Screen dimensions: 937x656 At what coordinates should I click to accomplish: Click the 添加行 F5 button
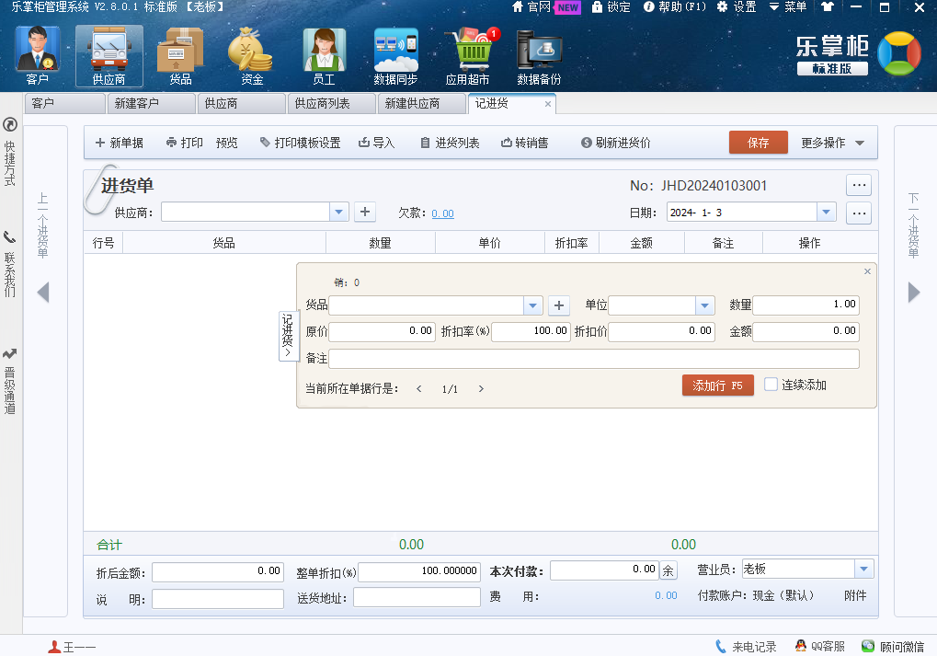[717, 386]
